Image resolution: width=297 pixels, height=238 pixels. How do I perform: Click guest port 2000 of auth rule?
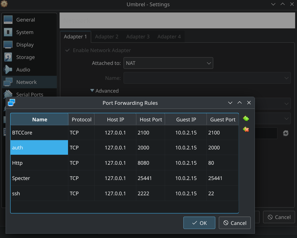(222, 148)
